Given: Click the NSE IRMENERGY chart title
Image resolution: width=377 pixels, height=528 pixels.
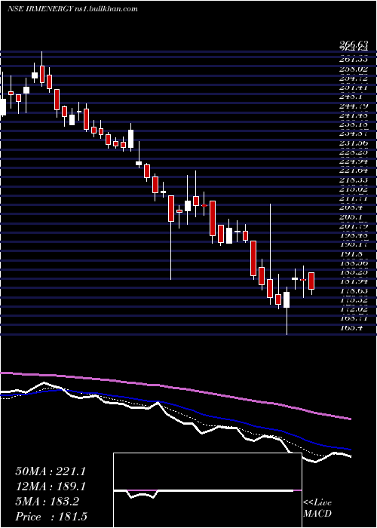Looking at the screenshot, I should tap(72, 9).
